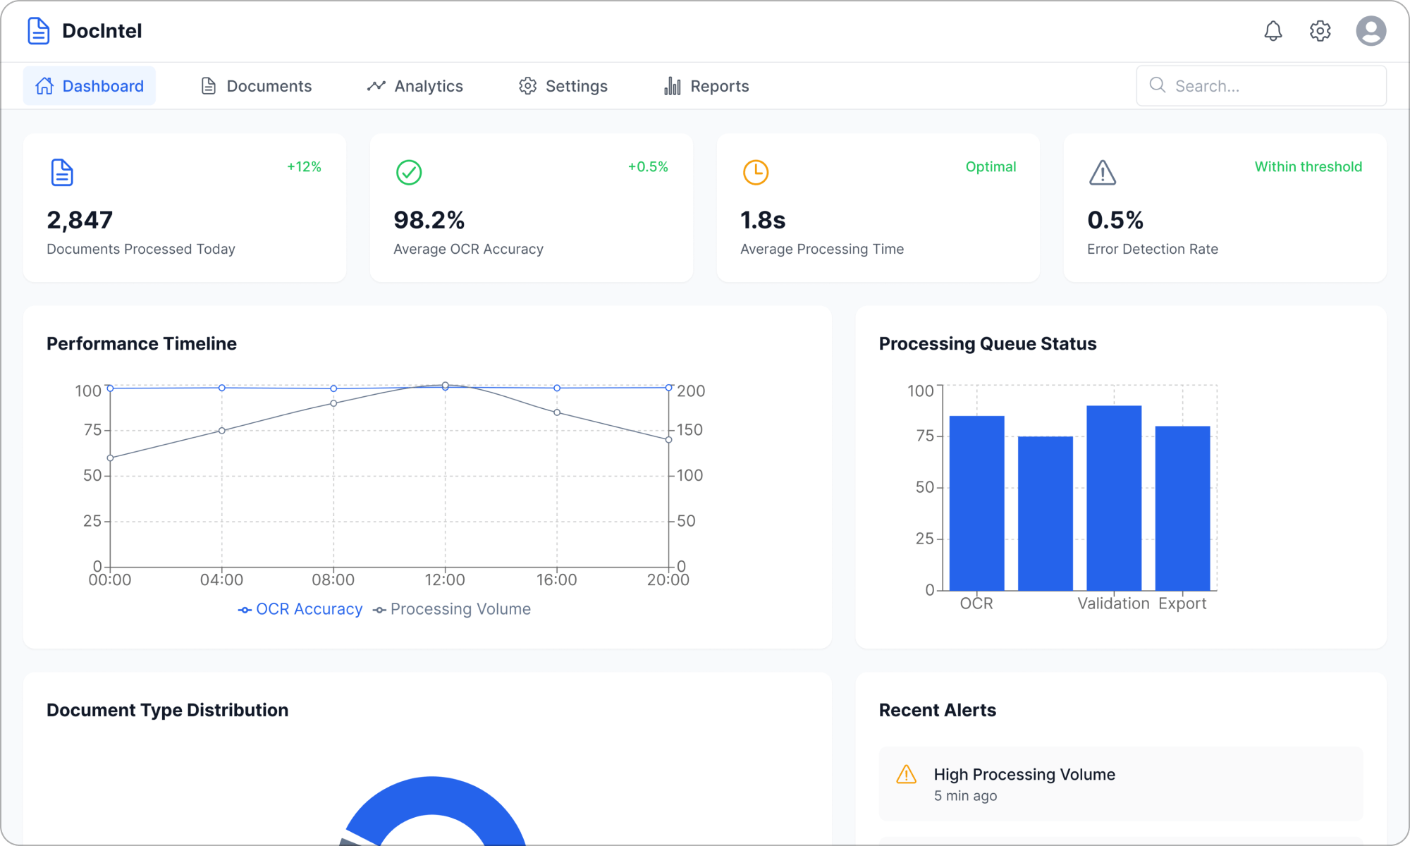Select the clock icon on Average Processing Time
Viewport: 1410px width, 846px height.
coord(755,172)
